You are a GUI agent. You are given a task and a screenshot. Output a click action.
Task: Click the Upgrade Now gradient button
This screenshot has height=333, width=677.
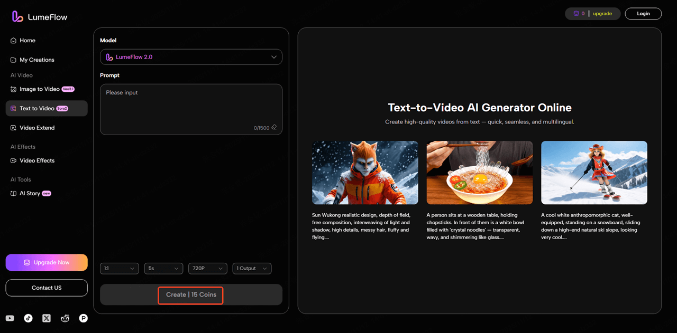[47, 262]
